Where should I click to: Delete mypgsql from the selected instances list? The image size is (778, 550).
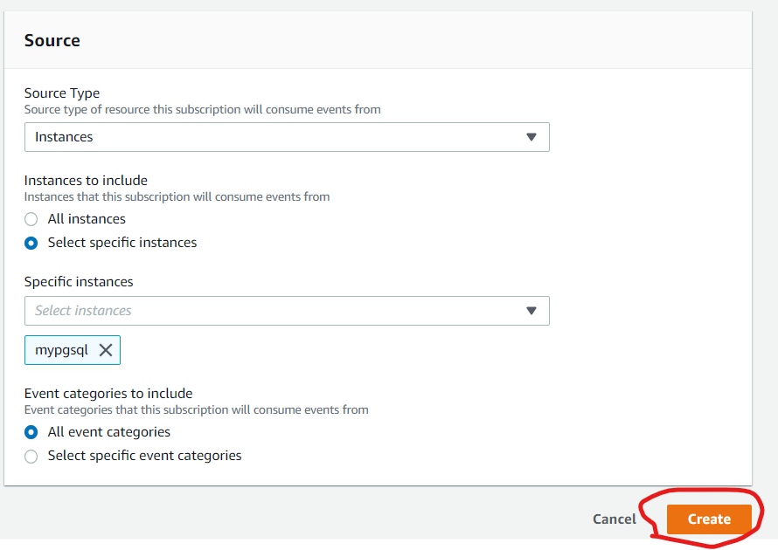[x=106, y=349]
